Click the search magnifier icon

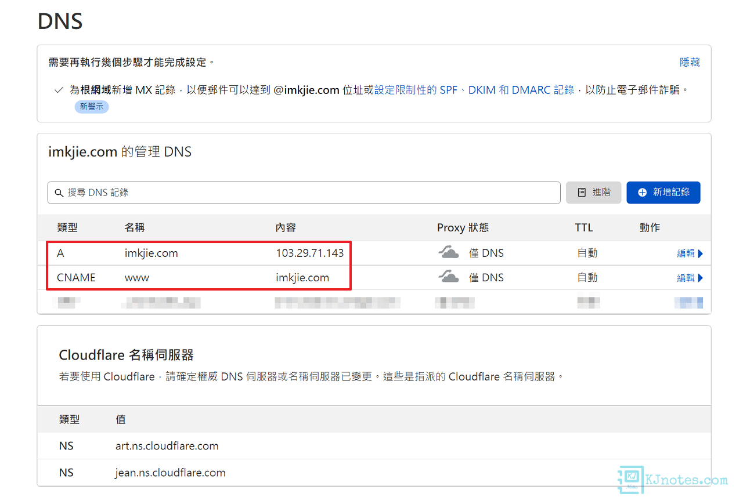[59, 193]
